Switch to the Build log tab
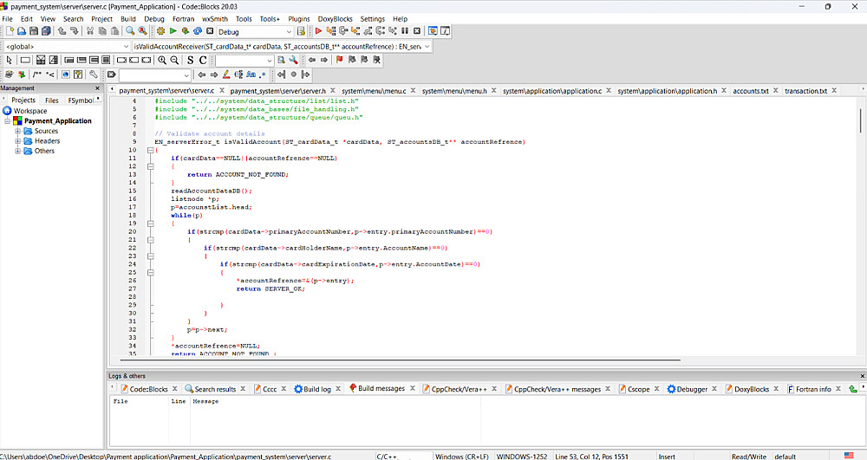 point(317,389)
